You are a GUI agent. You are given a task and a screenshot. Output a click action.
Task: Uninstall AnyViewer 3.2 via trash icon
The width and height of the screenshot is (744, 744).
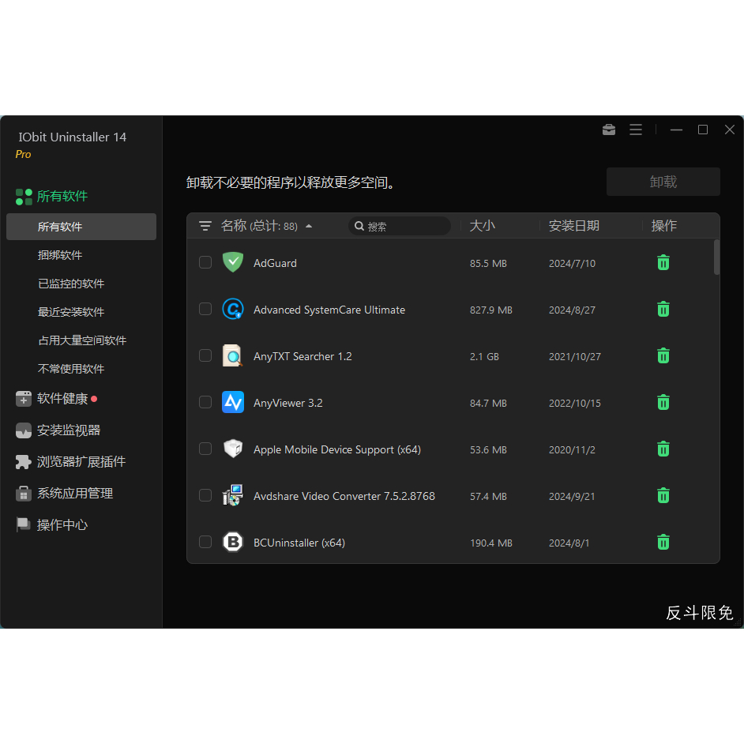coord(663,403)
